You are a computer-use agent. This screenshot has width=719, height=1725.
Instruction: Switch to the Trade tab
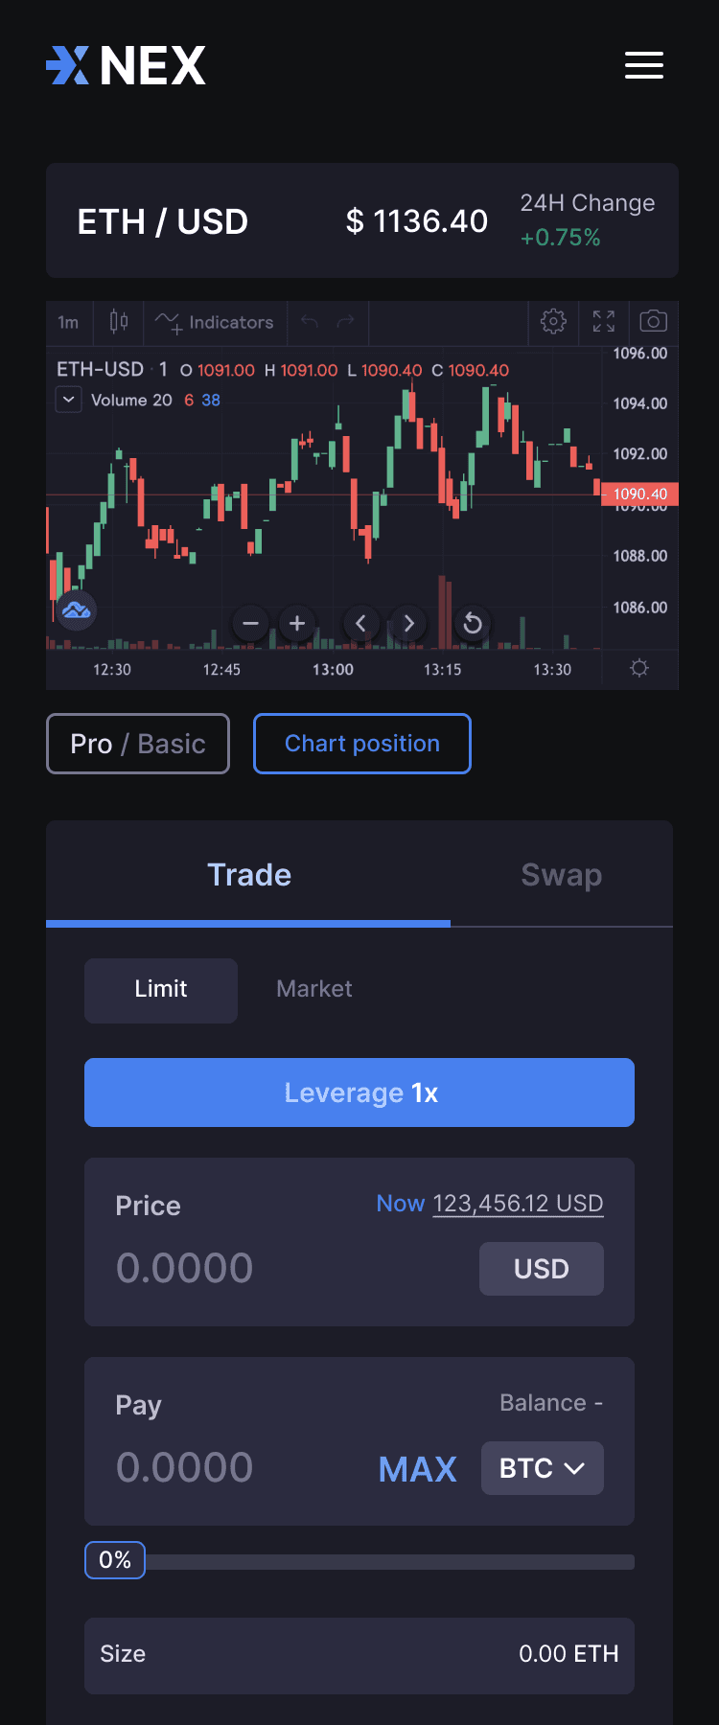pos(248,874)
